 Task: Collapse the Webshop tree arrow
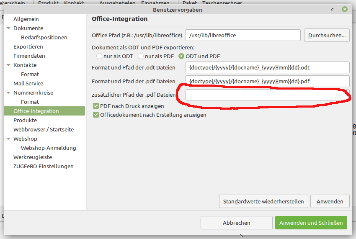[x=9, y=139]
